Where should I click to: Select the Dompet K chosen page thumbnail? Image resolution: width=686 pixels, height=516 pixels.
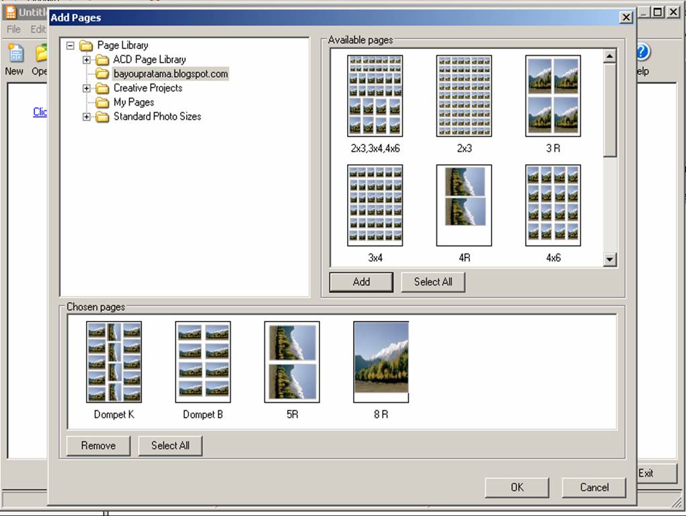(x=114, y=362)
